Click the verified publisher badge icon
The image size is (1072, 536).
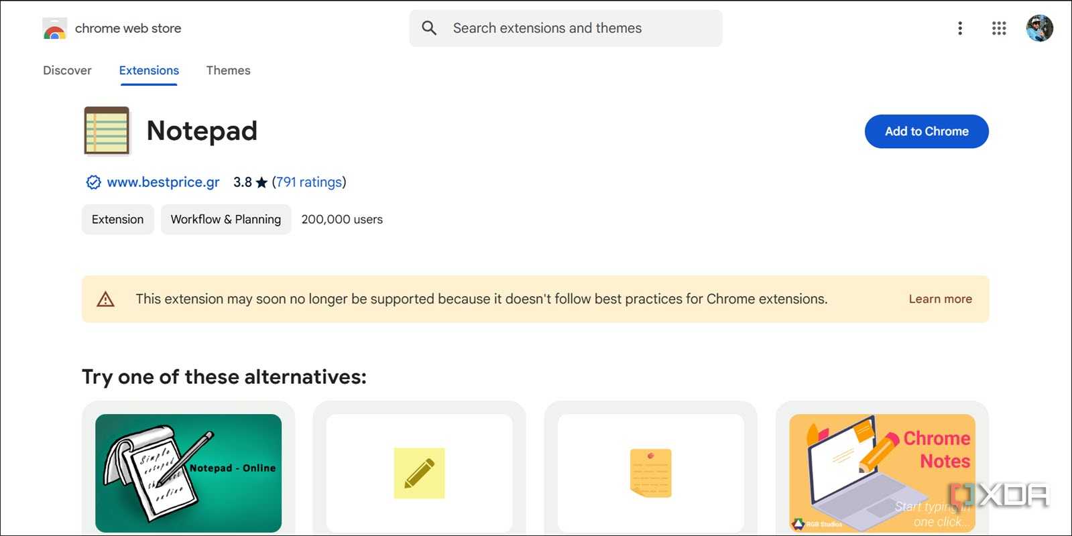(93, 182)
